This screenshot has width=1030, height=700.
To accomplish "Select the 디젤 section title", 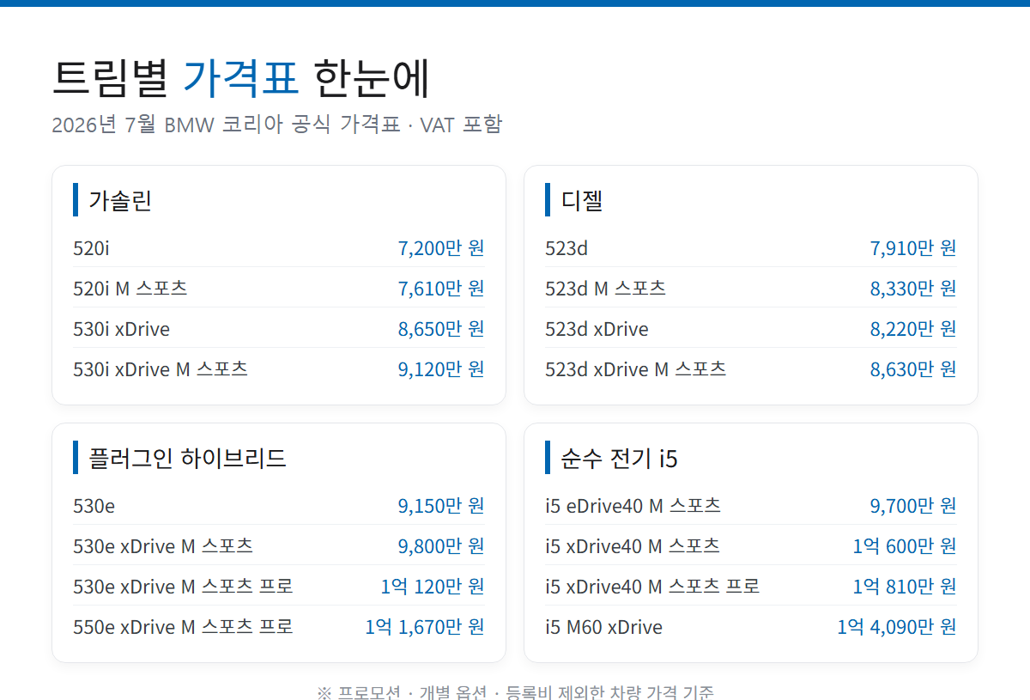I will [x=582, y=200].
